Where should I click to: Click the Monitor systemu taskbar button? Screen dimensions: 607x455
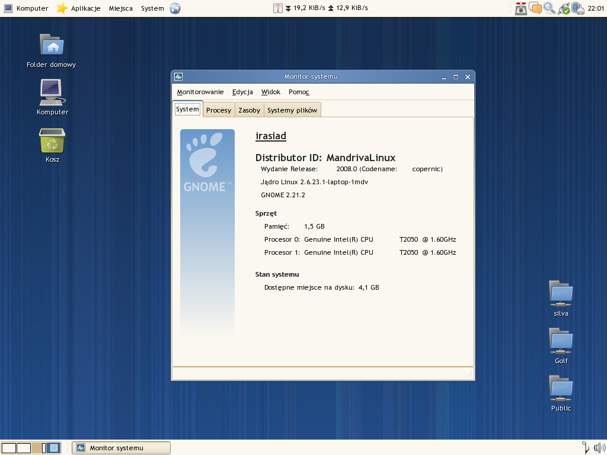[121, 448]
